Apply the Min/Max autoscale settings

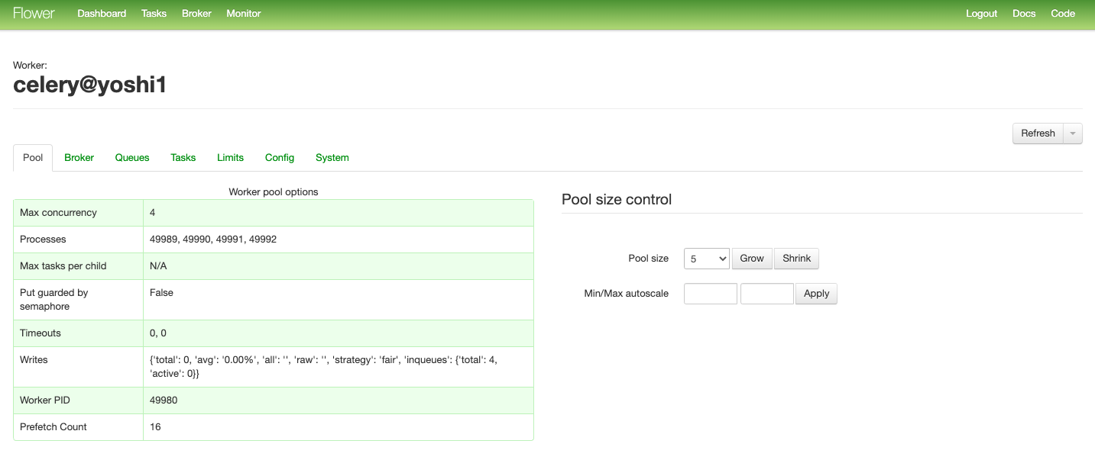(816, 293)
